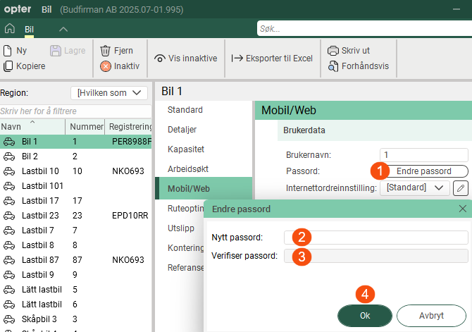Click the pencil edit icon beside Internettordreinnstilling

click(460, 187)
